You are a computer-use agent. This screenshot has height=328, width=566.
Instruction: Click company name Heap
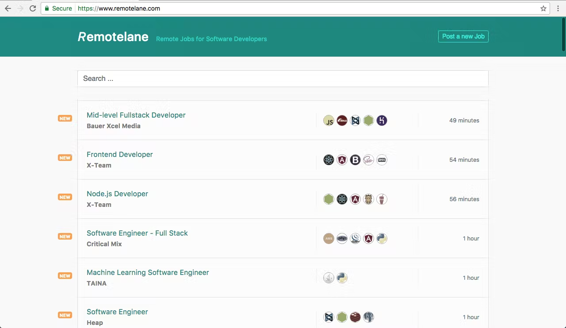pos(95,323)
